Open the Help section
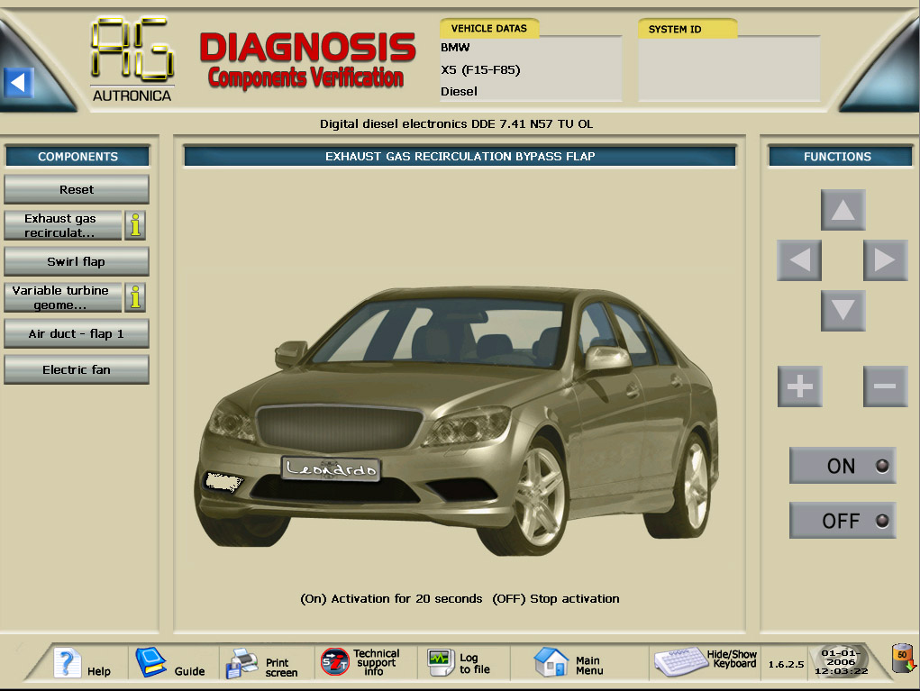920x691 pixels. [82, 664]
